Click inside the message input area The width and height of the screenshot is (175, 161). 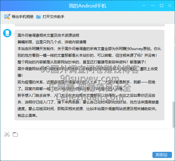click(87, 145)
